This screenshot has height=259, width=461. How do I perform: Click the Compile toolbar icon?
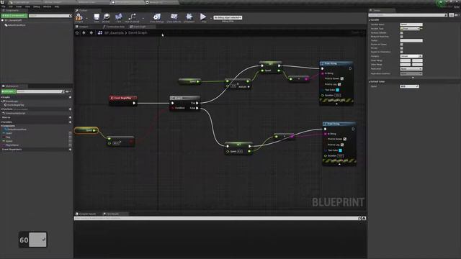(x=79, y=17)
